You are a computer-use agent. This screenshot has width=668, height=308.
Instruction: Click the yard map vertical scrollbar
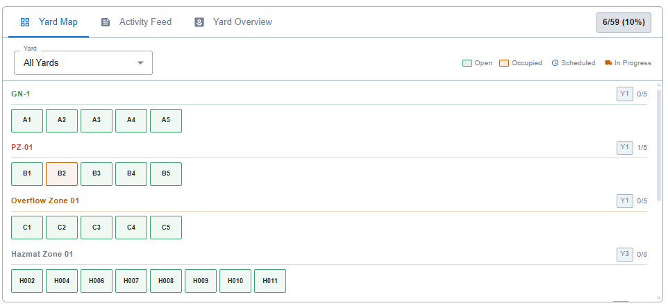point(658,139)
